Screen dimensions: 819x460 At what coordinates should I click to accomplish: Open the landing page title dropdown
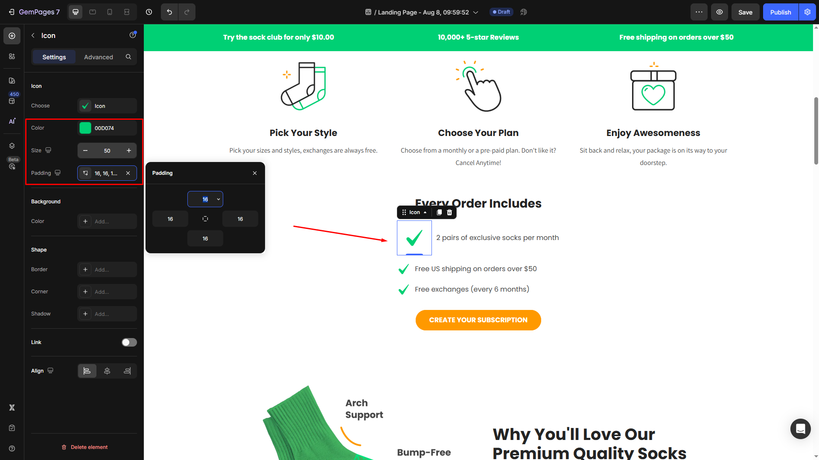pos(476,12)
